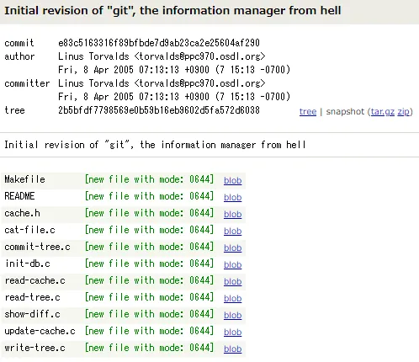Screen dimensions: 419x362
Task: Click the commit-tree.c file name
Action: [x=37, y=247]
